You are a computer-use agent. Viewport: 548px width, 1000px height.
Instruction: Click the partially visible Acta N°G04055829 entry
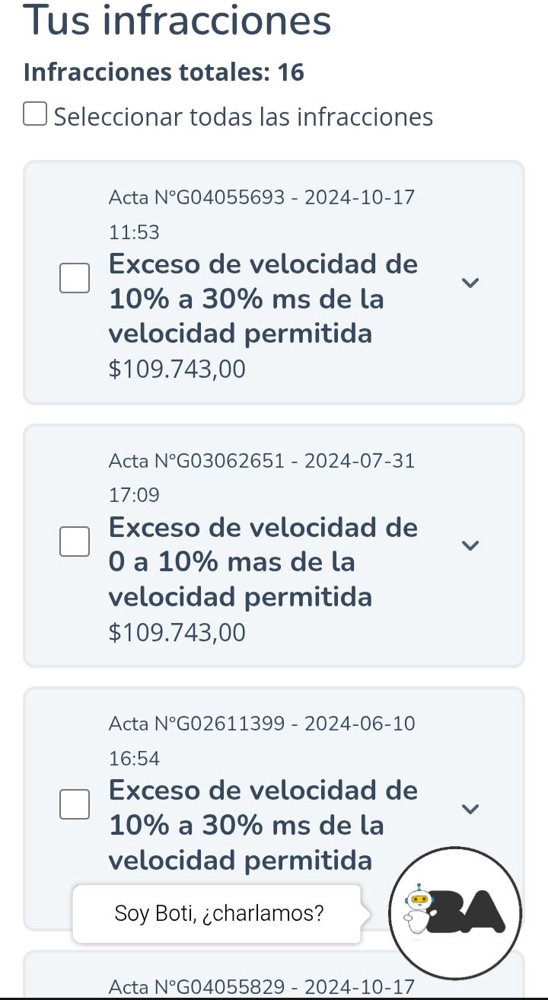[x=262, y=986]
